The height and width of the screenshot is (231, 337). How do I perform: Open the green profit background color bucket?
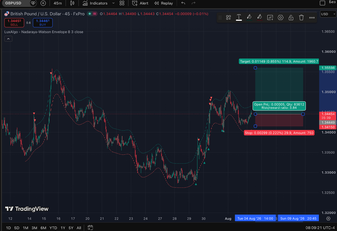pyautogui.click(x=249, y=17)
